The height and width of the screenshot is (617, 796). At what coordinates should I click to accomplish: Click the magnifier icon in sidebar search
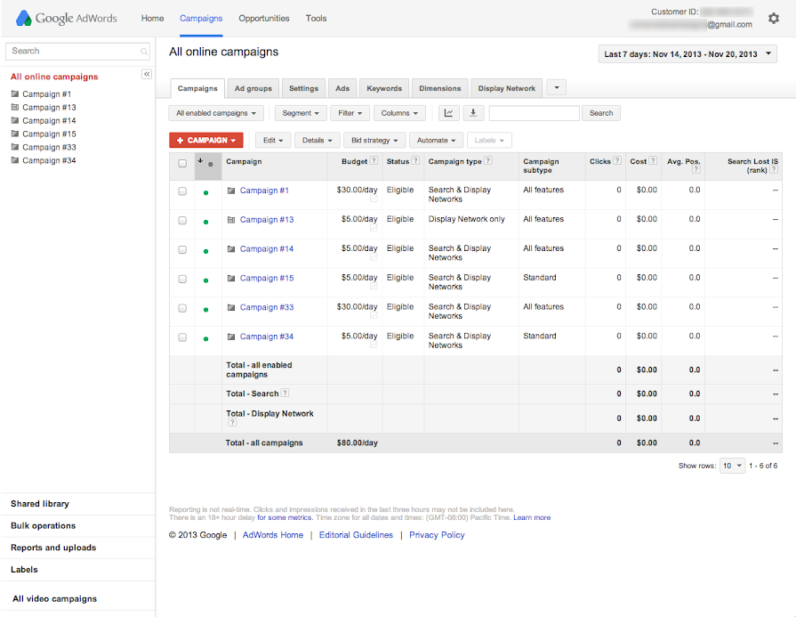pyautogui.click(x=144, y=52)
